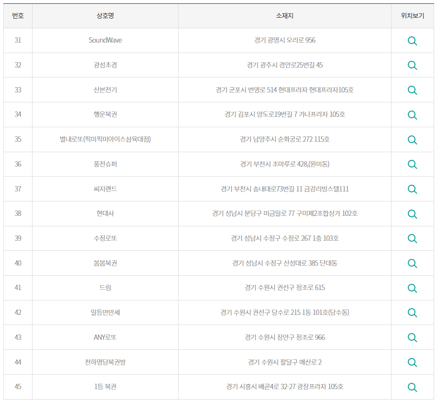This screenshot has height=402, width=437.
Task: Select store name 1등 복권
Action: [105, 386]
